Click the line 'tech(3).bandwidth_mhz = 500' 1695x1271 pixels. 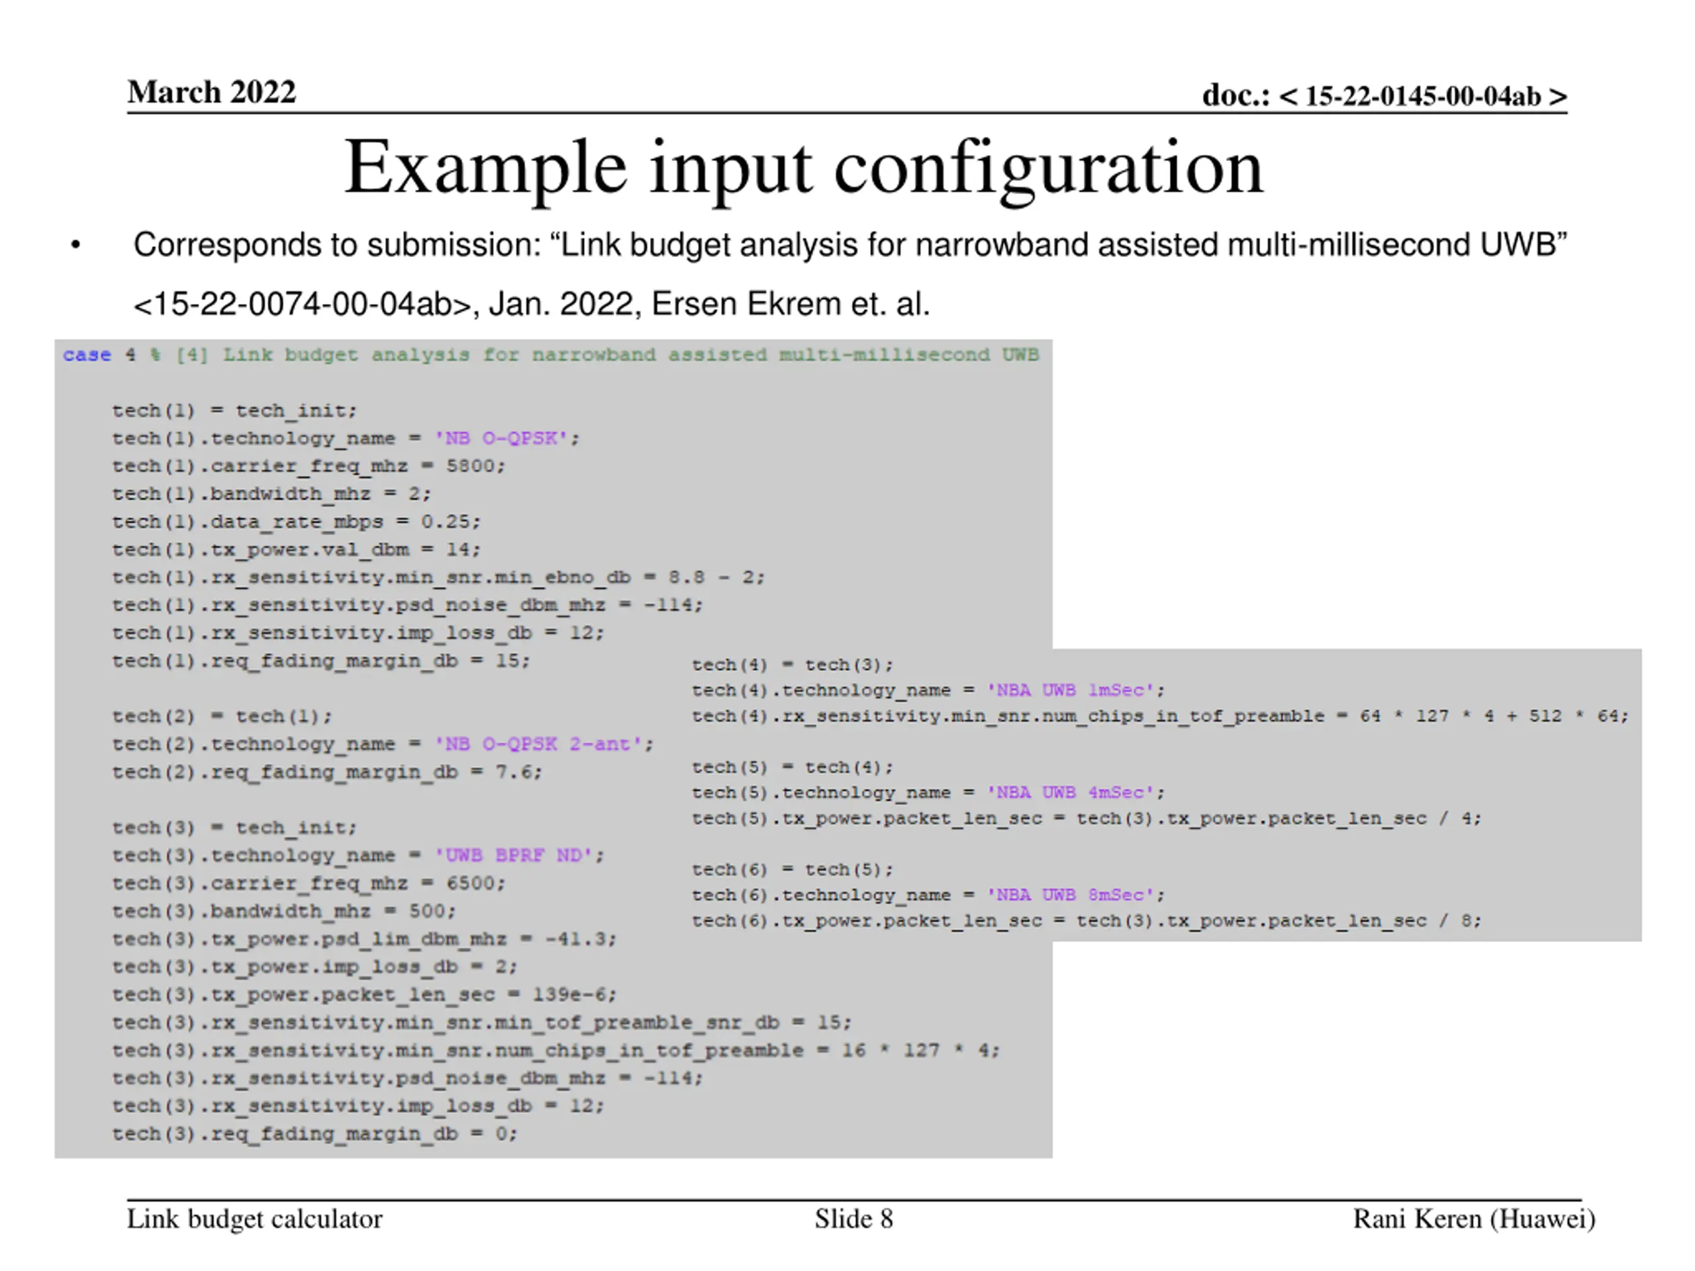coord(283,911)
